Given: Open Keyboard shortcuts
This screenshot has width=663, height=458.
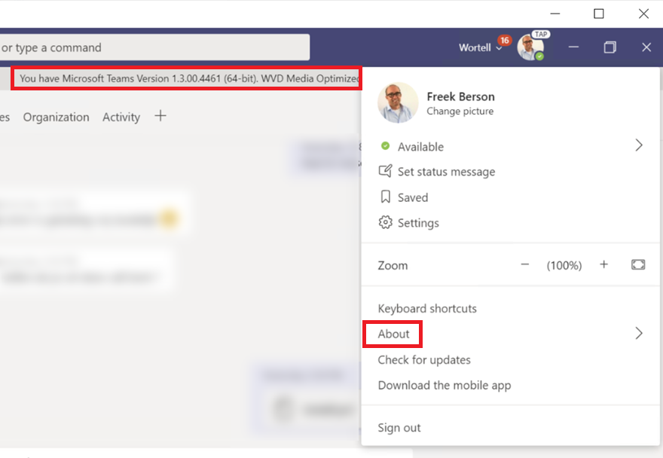Looking at the screenshot, I should [x=427, y=308].
